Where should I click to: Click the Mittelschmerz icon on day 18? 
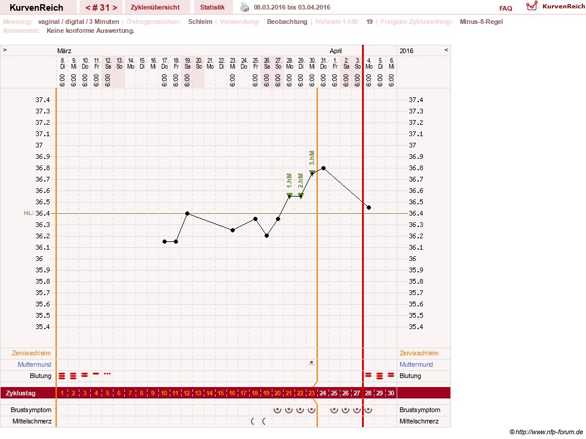tap(253, 422)
